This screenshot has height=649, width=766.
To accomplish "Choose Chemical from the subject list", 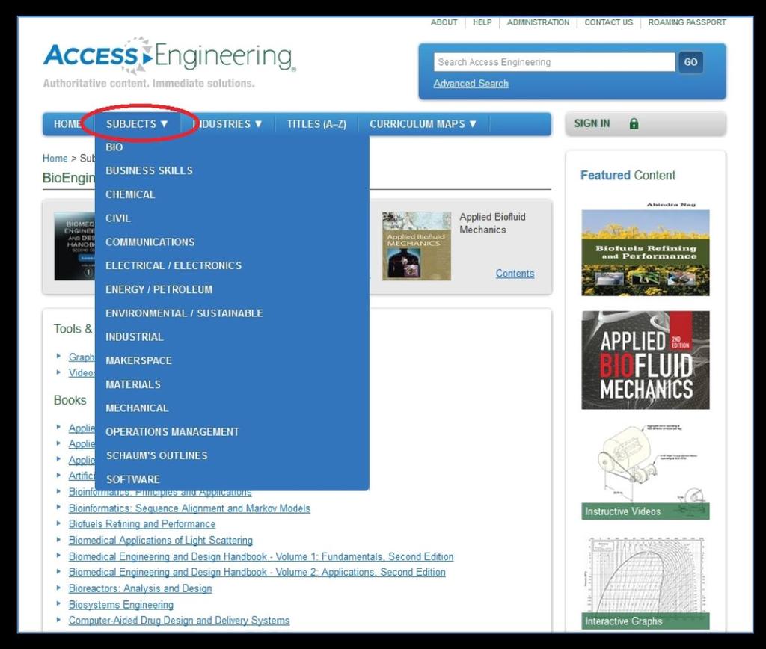I will coord(130,194).
